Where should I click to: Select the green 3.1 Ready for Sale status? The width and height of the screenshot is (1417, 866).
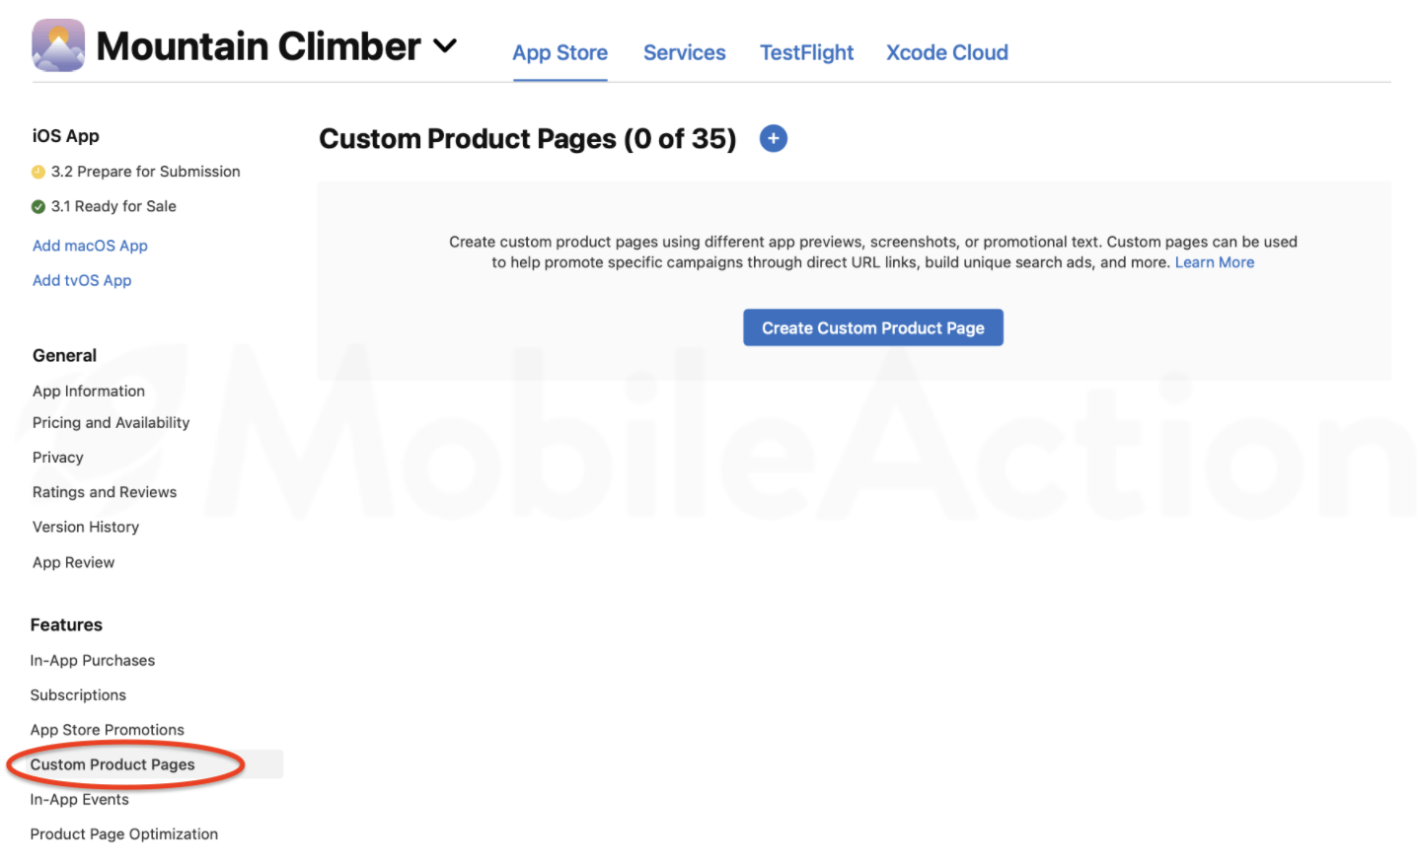[x=105, y=206]
